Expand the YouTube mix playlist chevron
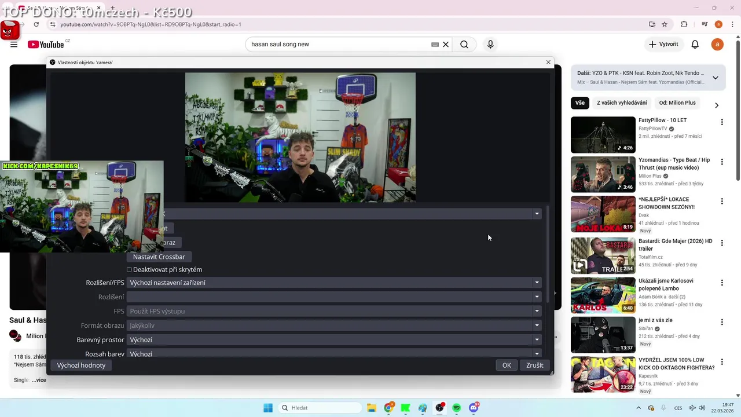This screenshot has height=417, width=741. 715,78
